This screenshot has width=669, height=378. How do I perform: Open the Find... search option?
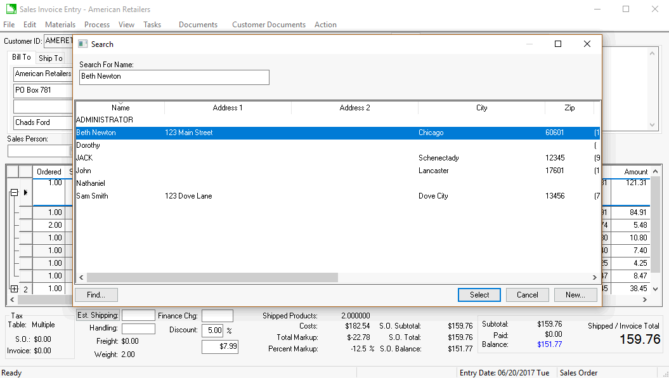coord(96,295)
